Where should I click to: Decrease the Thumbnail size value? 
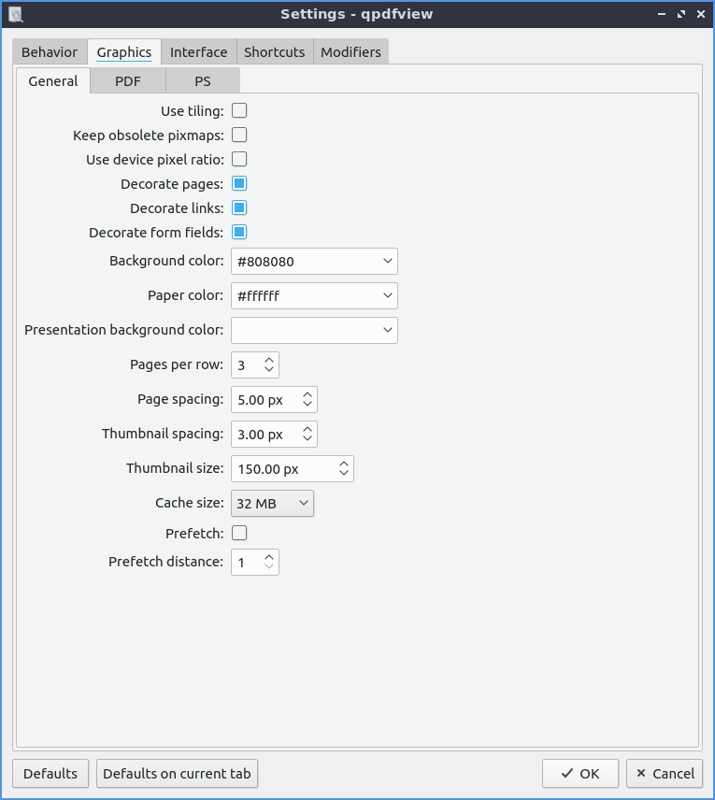tap(344, 474)
